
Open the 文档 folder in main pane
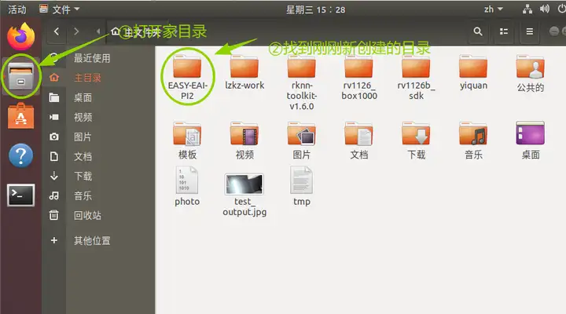tap(358, 141)
